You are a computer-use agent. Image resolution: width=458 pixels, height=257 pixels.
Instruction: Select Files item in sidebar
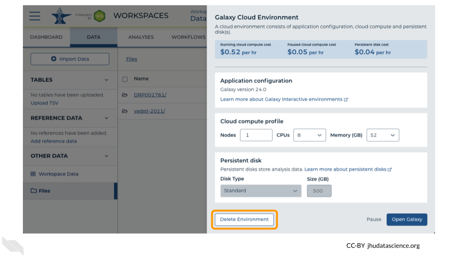point(70,191)
